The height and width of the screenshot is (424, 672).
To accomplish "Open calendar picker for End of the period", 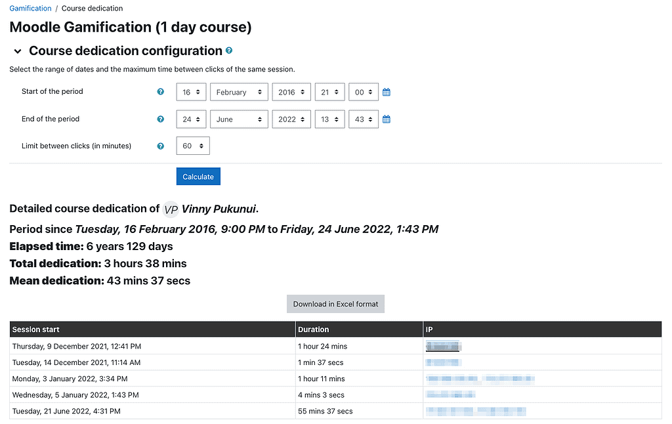I will click(386, 119).
